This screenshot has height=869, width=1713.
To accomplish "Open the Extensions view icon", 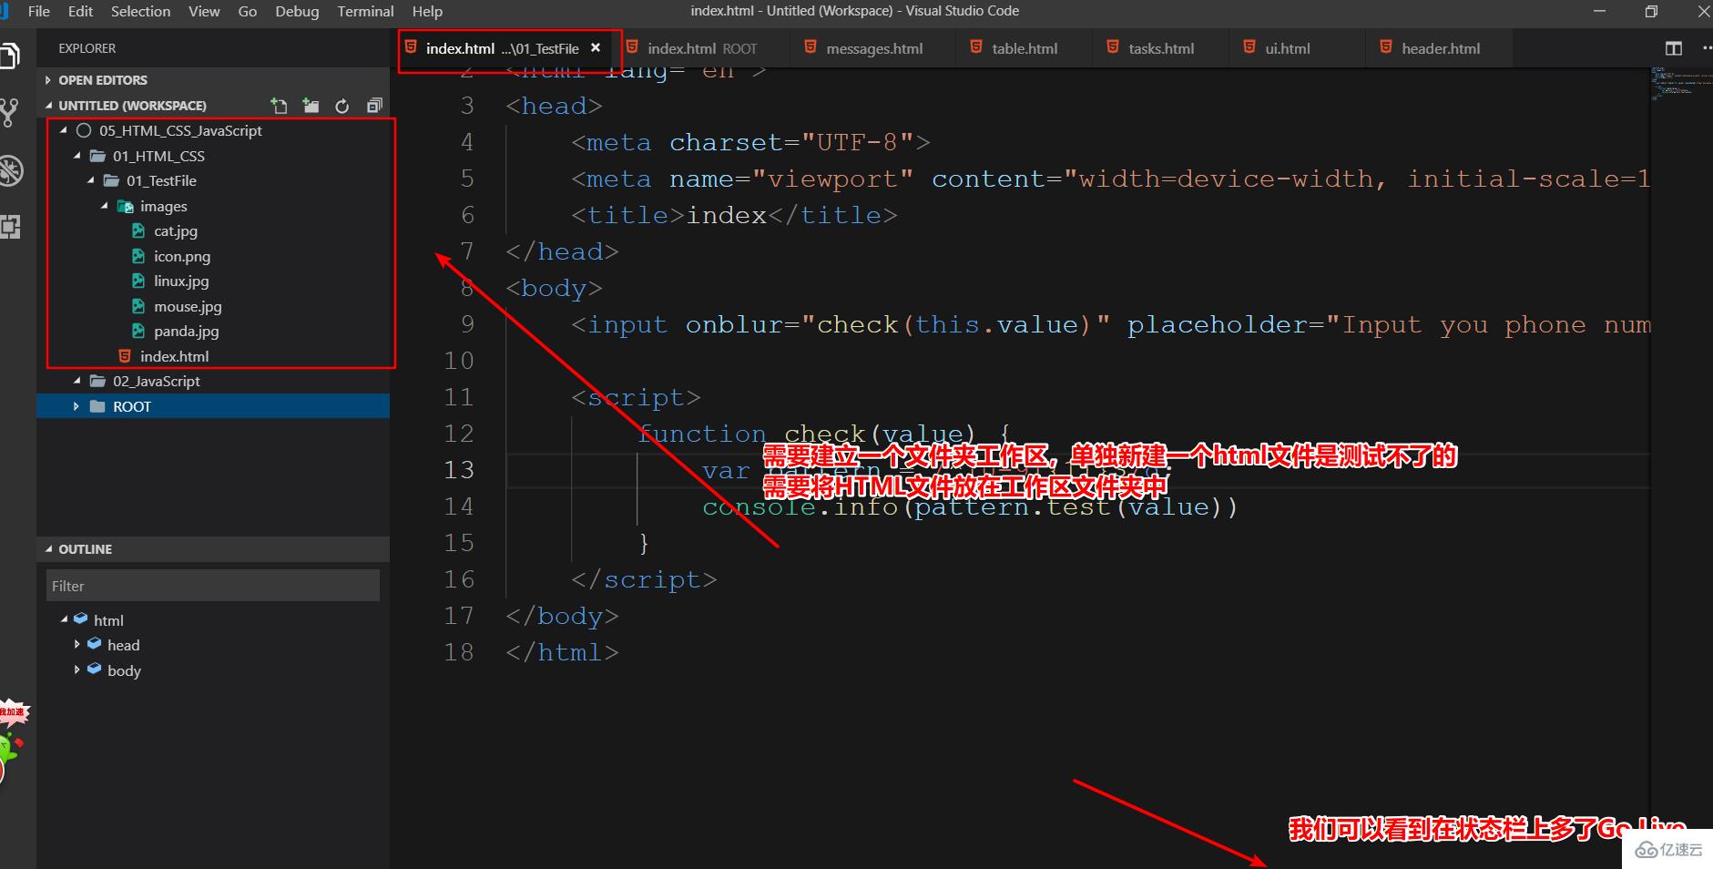I will click(x=10, y=227).
